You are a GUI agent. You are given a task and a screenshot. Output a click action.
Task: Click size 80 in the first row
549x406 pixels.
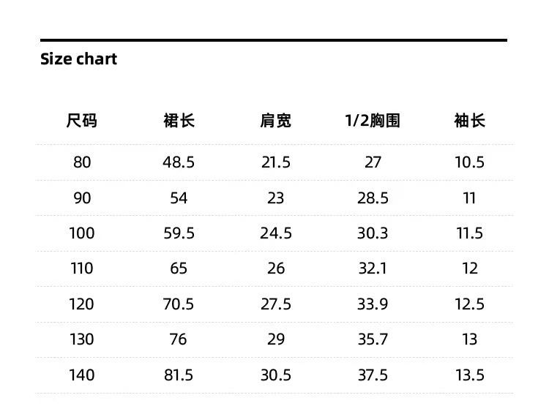click(82, 162)
